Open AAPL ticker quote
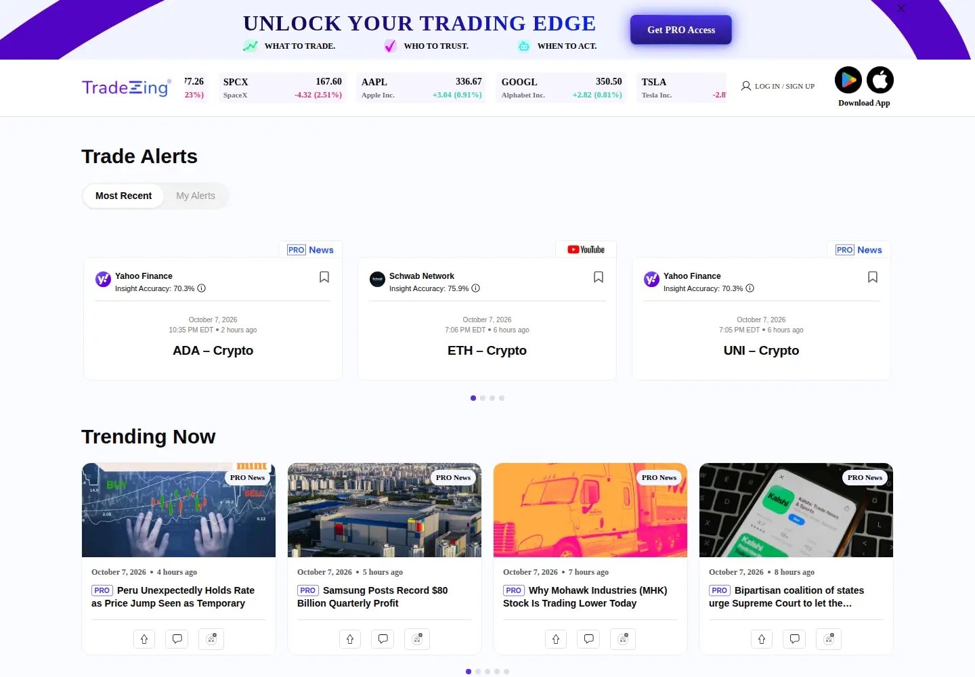The height and width of the screenshot is (677, 975). click(x=421, y=88)
